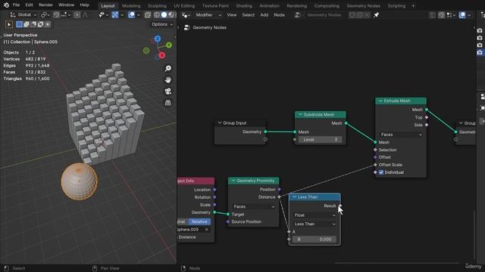Viewport: 485px width, 272px height.
Task: Open the File menu
Action: pos(16,5)
